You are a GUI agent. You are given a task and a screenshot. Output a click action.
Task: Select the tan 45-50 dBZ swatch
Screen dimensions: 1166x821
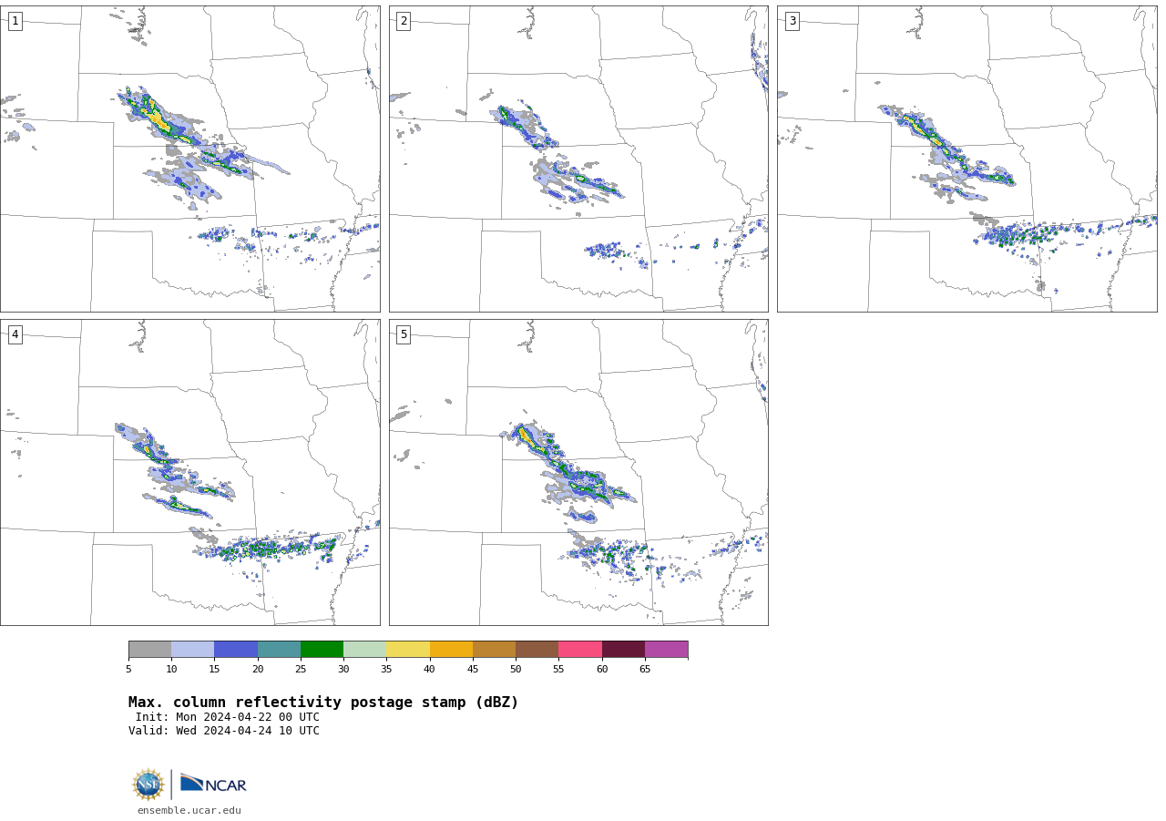click(x=494, y=649)
